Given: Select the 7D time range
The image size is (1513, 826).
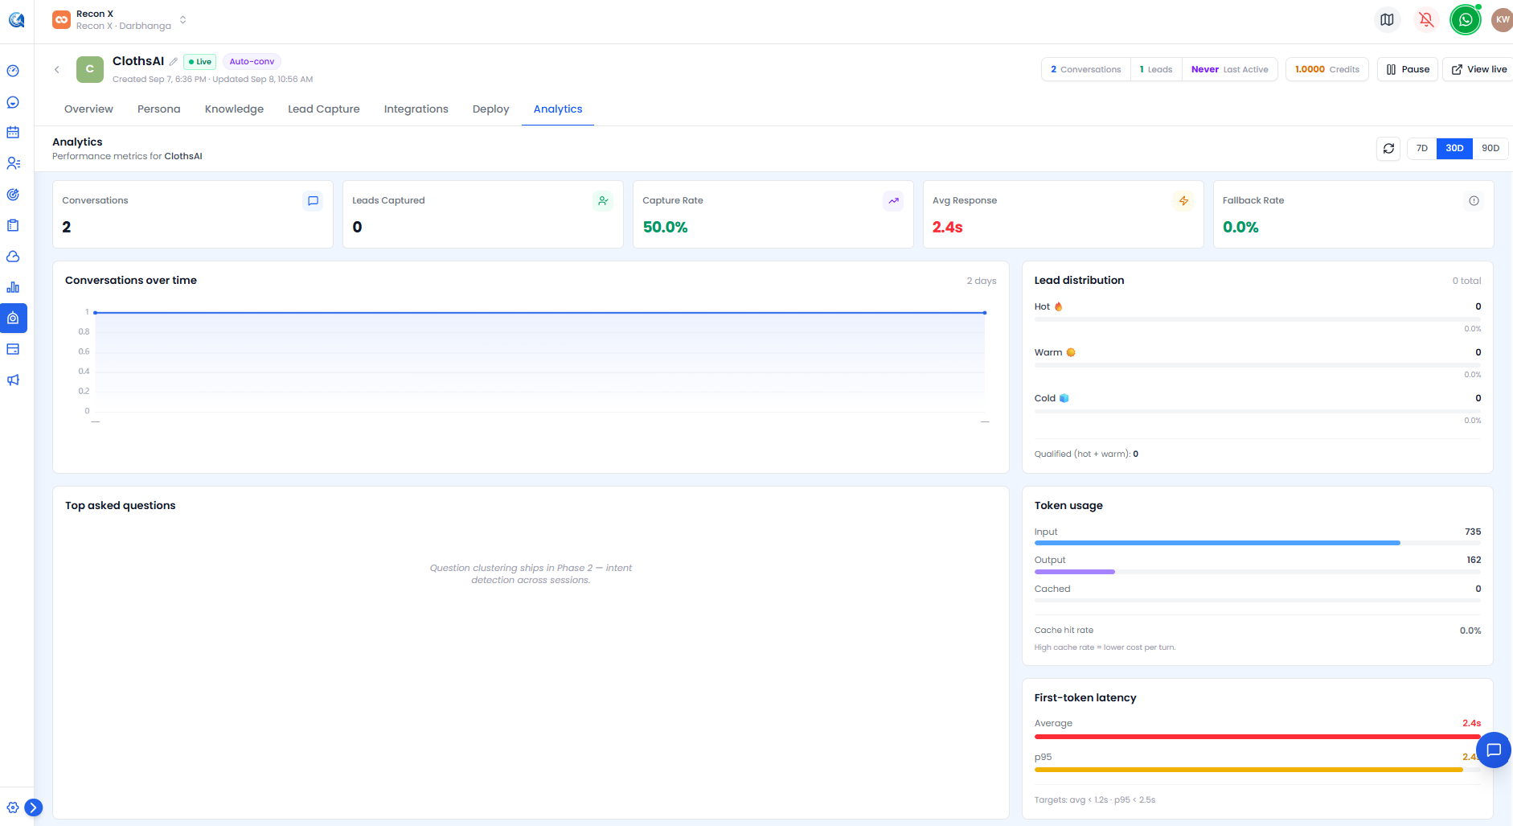Looking at the screenshot, I should pos(1422,149).
